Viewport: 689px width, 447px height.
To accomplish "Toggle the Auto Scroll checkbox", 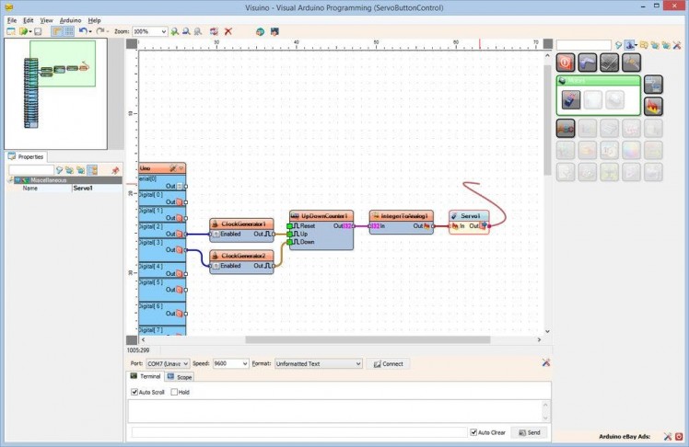I will pos(134,392).
